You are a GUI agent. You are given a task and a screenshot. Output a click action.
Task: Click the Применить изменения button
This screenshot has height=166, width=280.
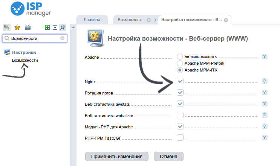(117, 156)
